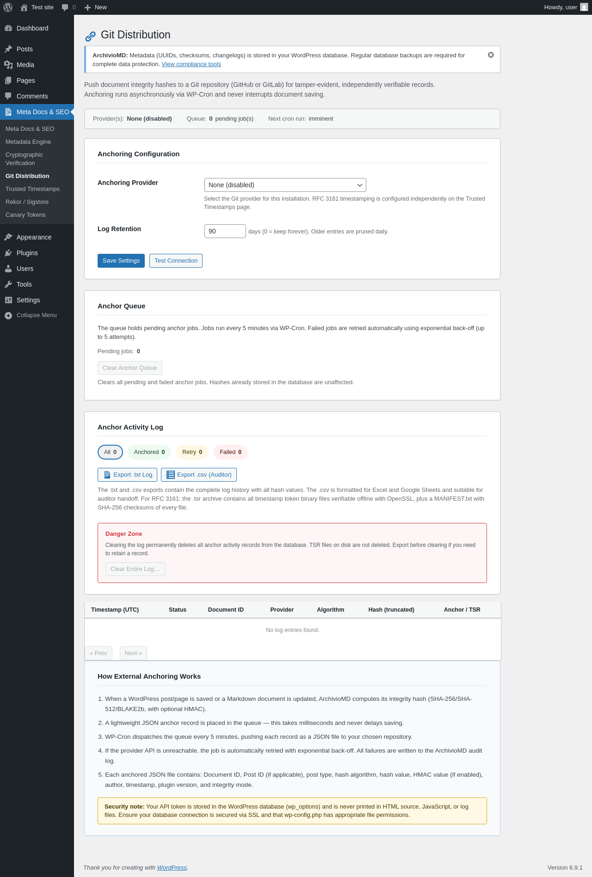Click the Posts pushpin icon
The image size is (592, 877).
[x=8, y=49]
